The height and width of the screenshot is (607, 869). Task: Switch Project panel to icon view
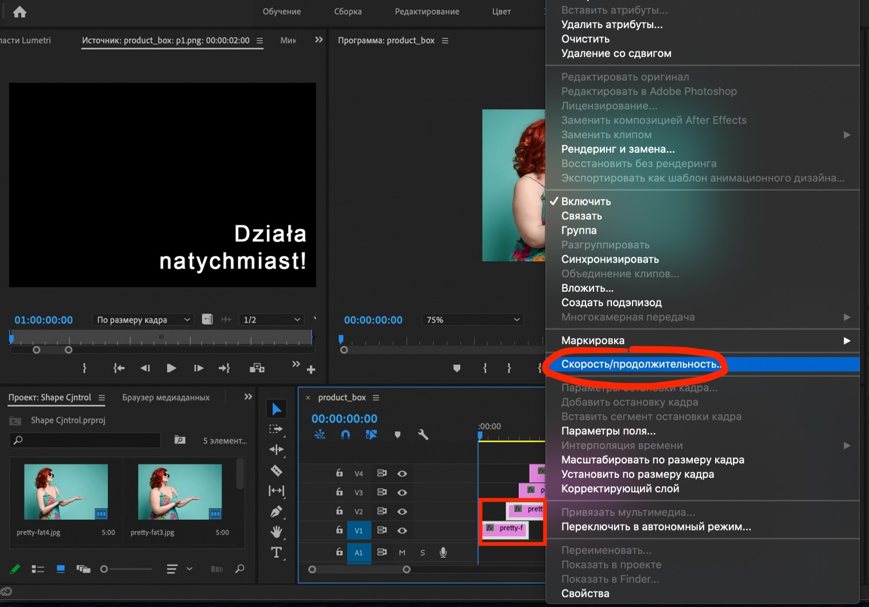(x=60, y=569)
